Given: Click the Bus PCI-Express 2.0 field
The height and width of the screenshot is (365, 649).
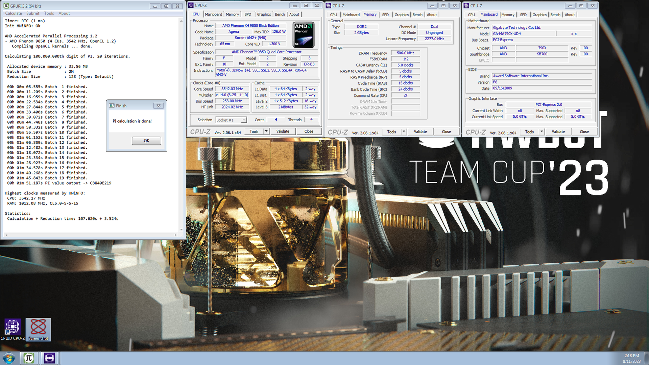Looking at the screenshot, I should click(549, 105).
